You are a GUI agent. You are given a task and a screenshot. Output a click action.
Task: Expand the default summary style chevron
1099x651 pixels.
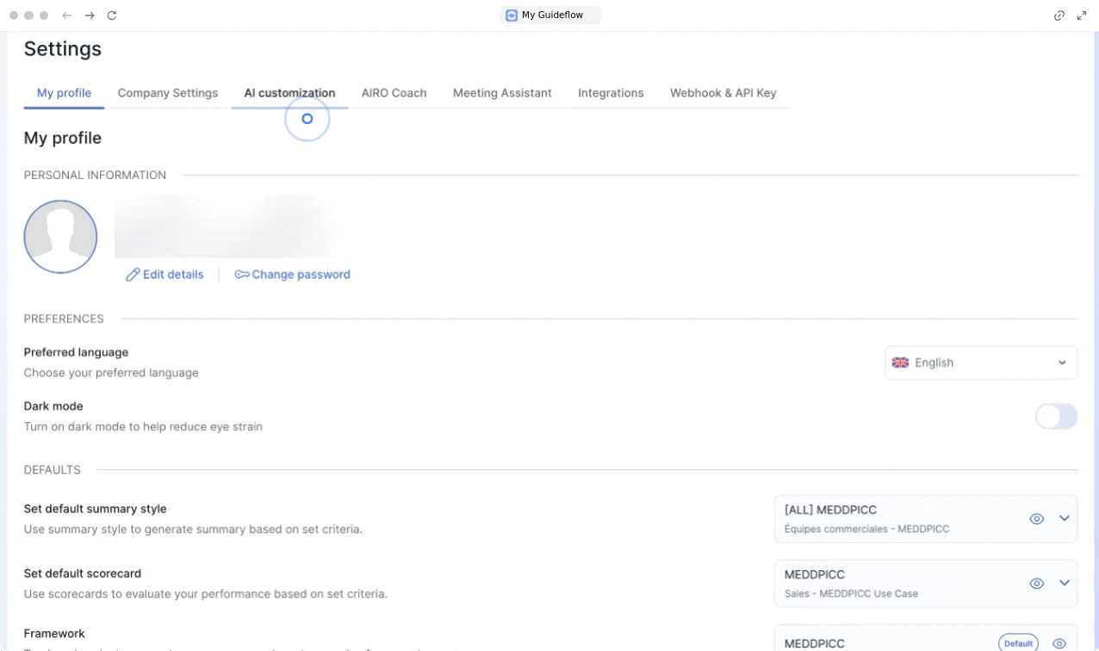(x=1065, y=518)
